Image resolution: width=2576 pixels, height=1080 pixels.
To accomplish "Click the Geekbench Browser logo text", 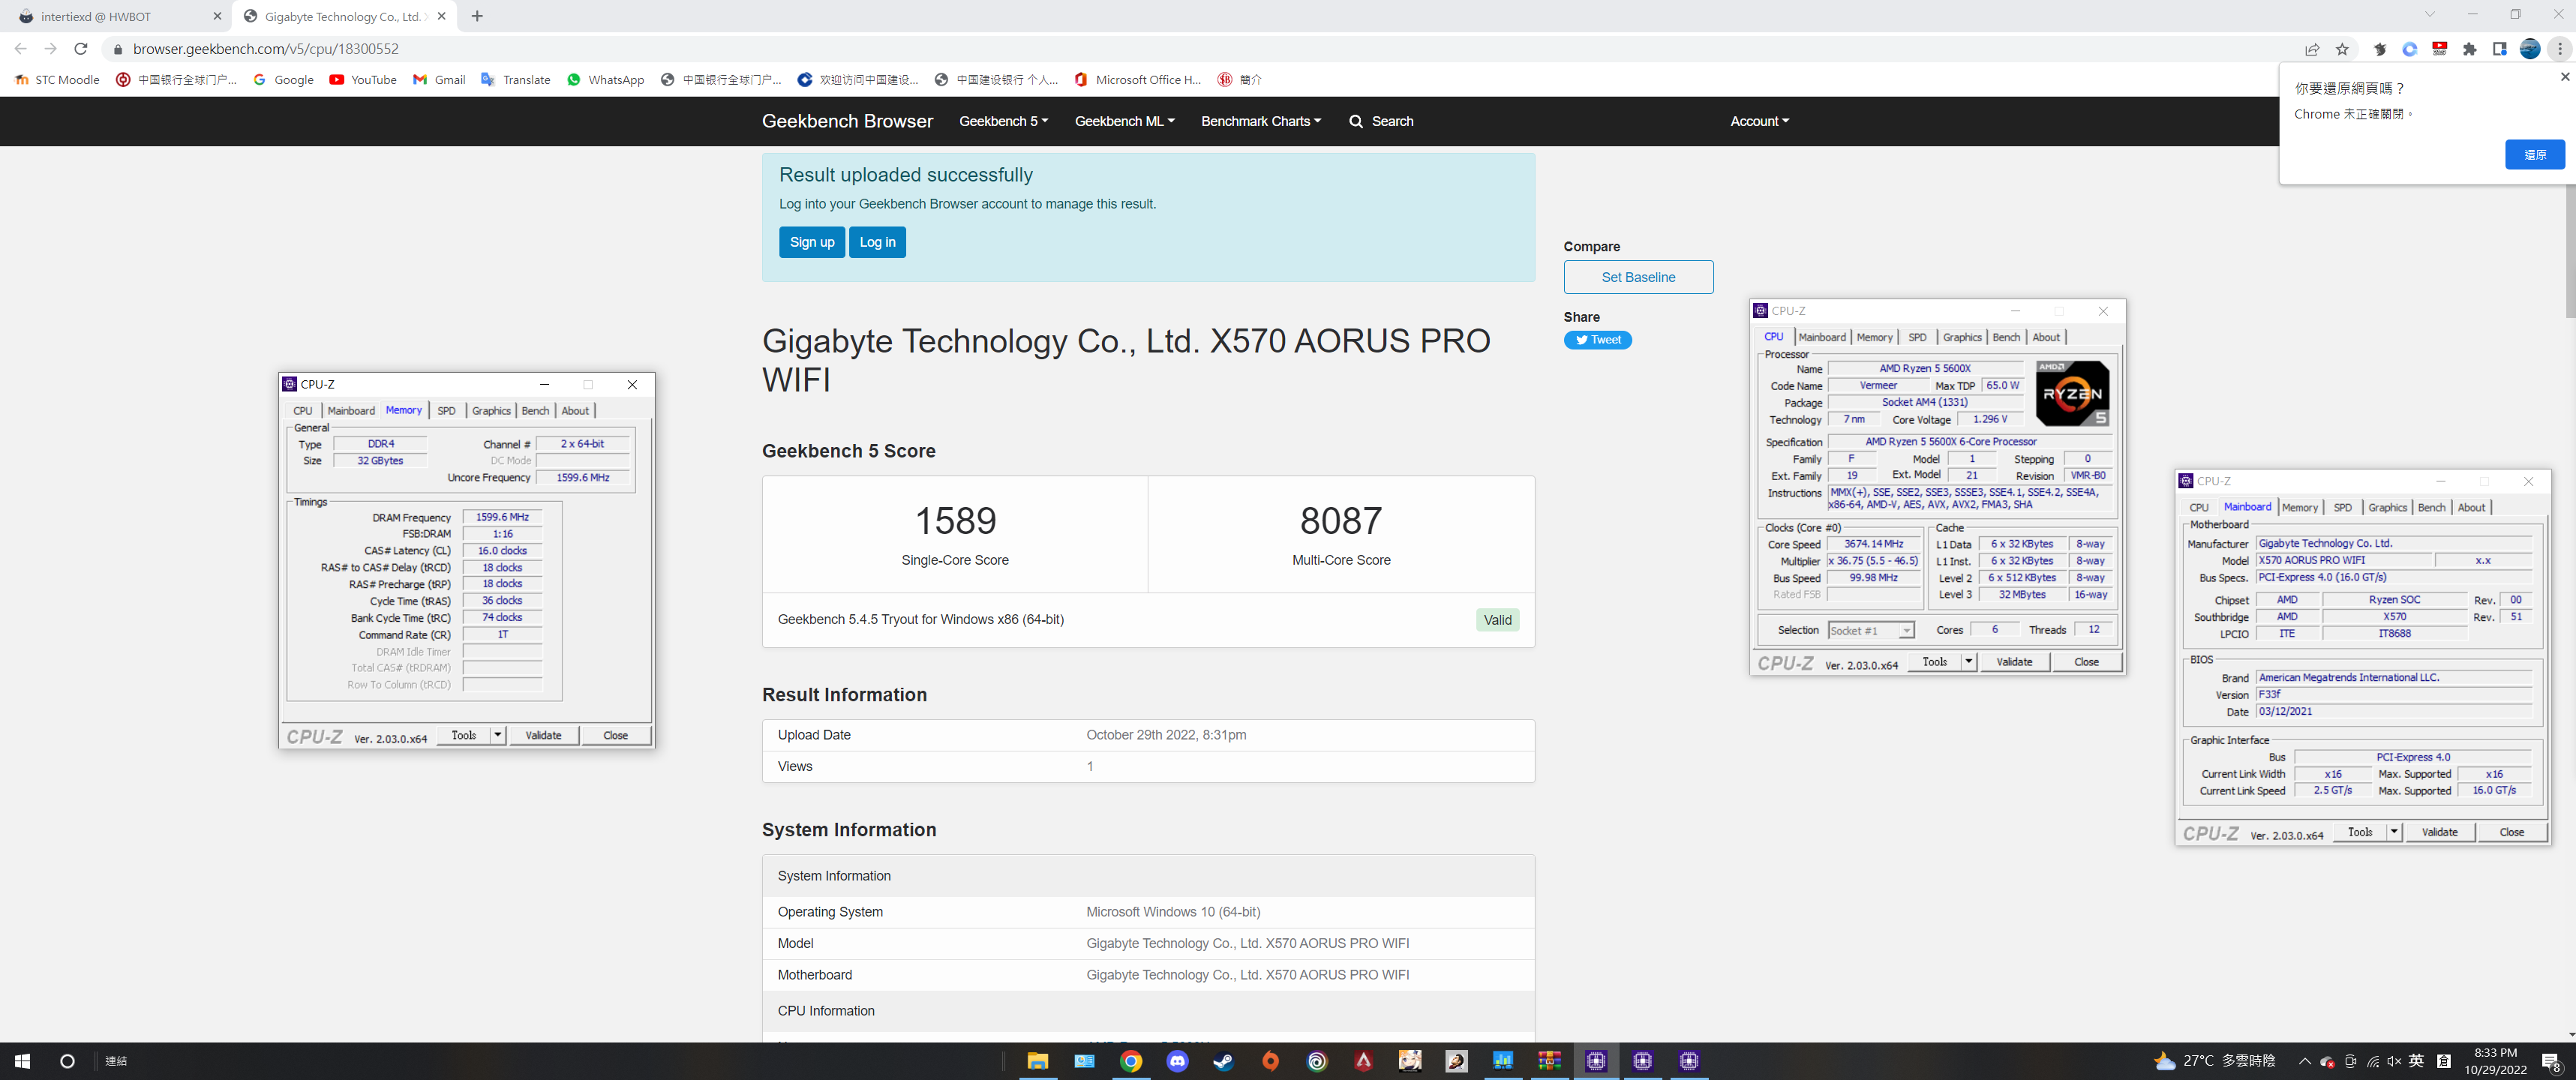I will tap(847, 121).
